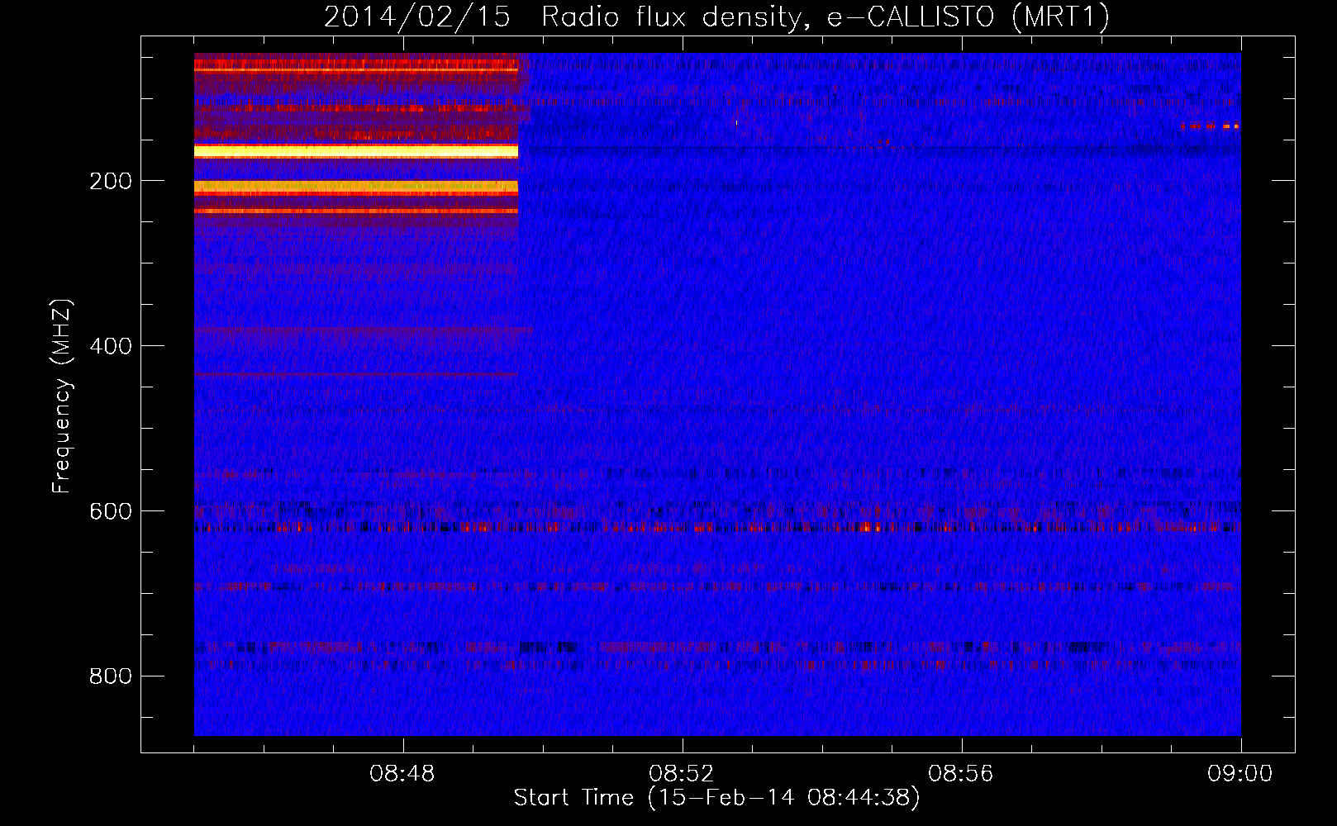
Task: Click the bright white emission band above 200 MHz
Action: pos(356,151)
